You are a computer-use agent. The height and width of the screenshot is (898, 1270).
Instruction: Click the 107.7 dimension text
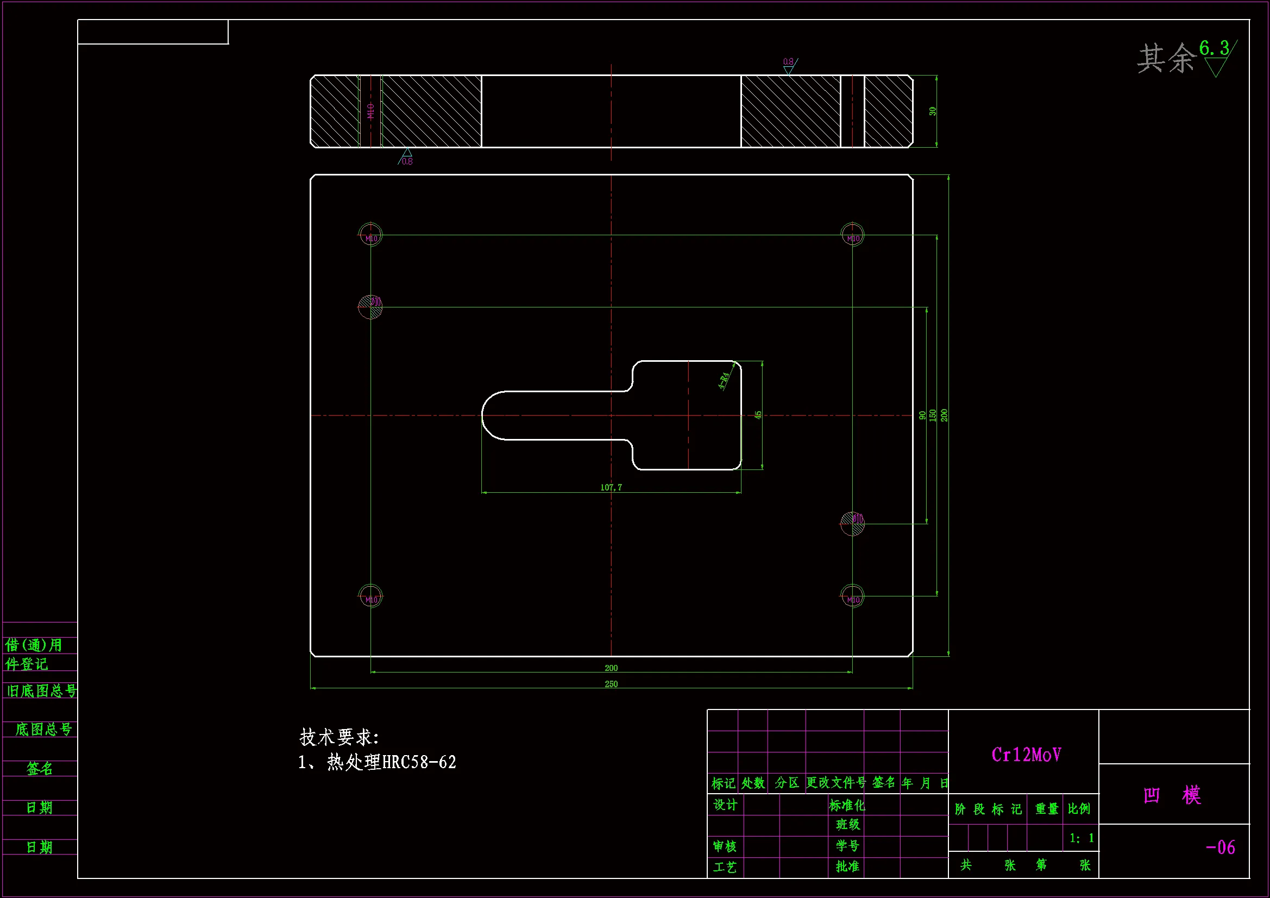(x=611, y=487)
